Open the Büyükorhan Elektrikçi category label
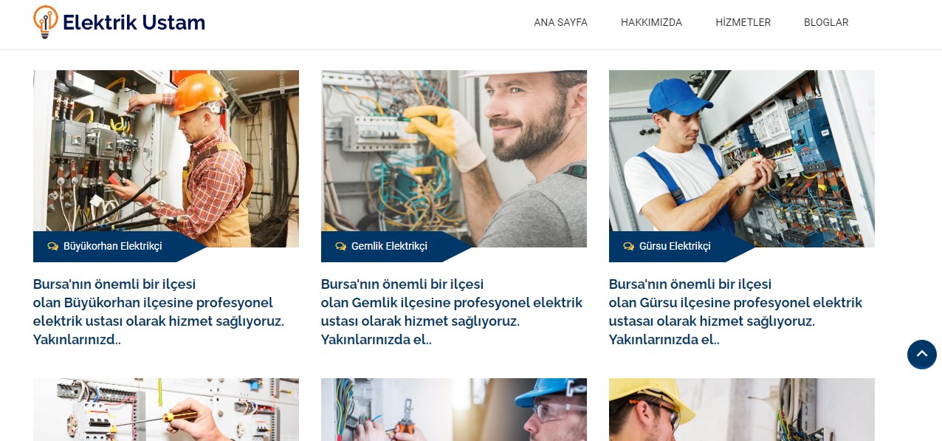942x441 pixels. (112, 246)
